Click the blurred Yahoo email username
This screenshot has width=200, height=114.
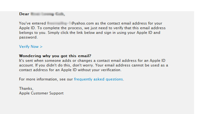click(59, 23)
